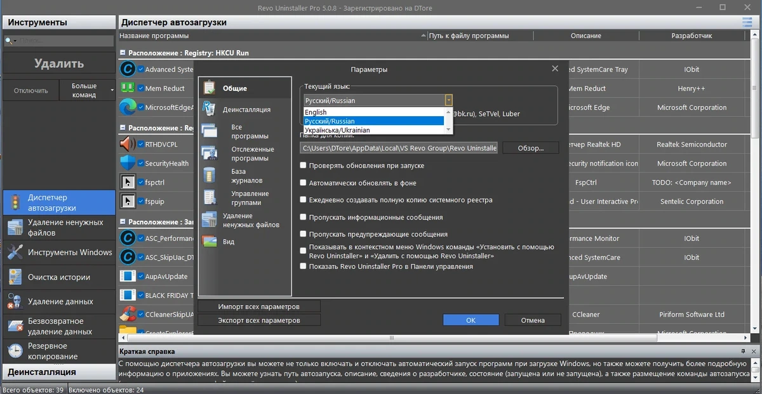Click Импорт всех параметров button

tap(259, 306)
